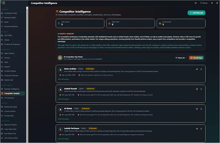Delete the Al Rehab competitor card
Viewport: 220px width, 143px height.
tap(201, 109)
